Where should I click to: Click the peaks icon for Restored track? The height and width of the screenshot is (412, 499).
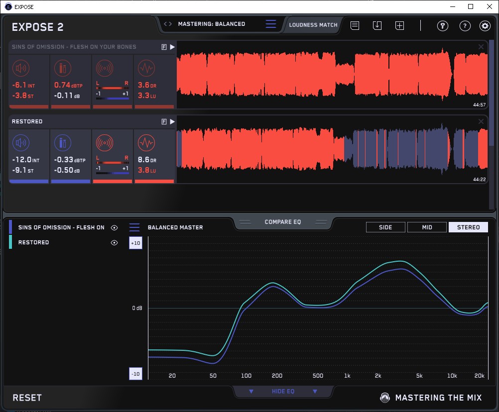(x=63, y=143)
